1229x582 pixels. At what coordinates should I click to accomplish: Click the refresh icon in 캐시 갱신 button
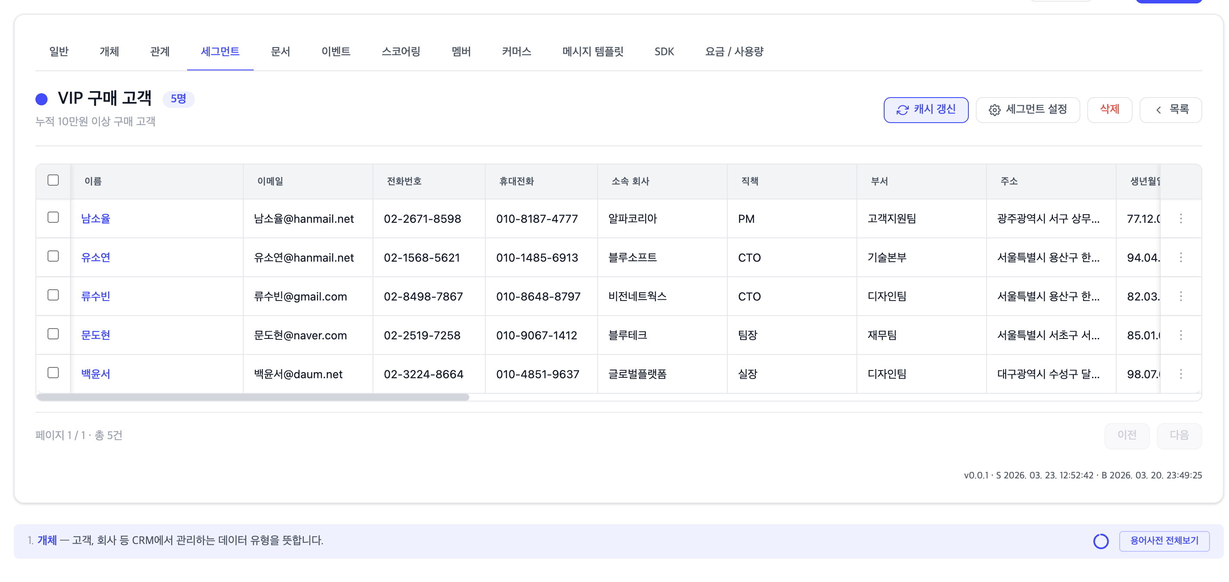point(902,110)
